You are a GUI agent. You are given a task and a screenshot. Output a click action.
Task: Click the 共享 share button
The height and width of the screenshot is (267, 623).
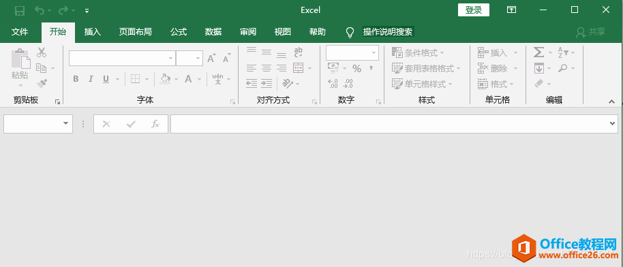pyautogui.click(x=591, y=32)
